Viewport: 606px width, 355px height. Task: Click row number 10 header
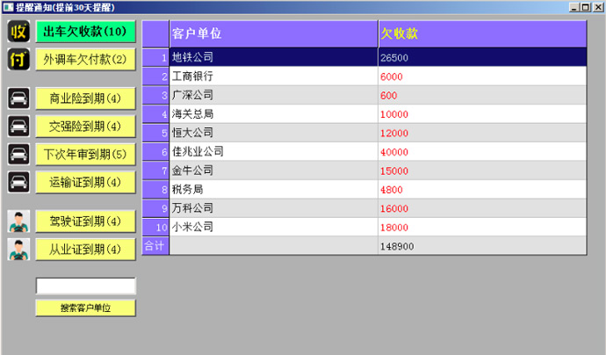pyautogui.click(x=155, y=227)
